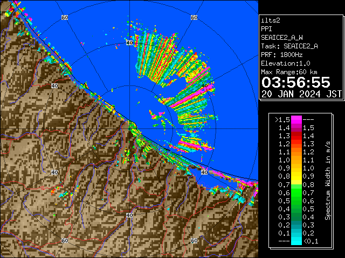Click the '0.1' label on legend's left column

[284, 233]
